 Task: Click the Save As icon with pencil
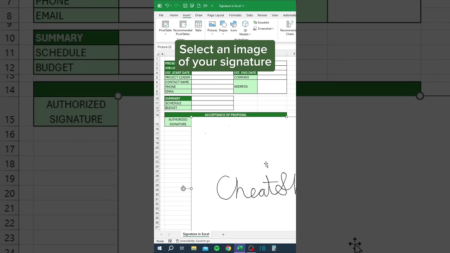click(192, 6)
